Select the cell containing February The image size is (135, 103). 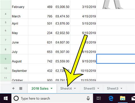(x=20, y=5)
